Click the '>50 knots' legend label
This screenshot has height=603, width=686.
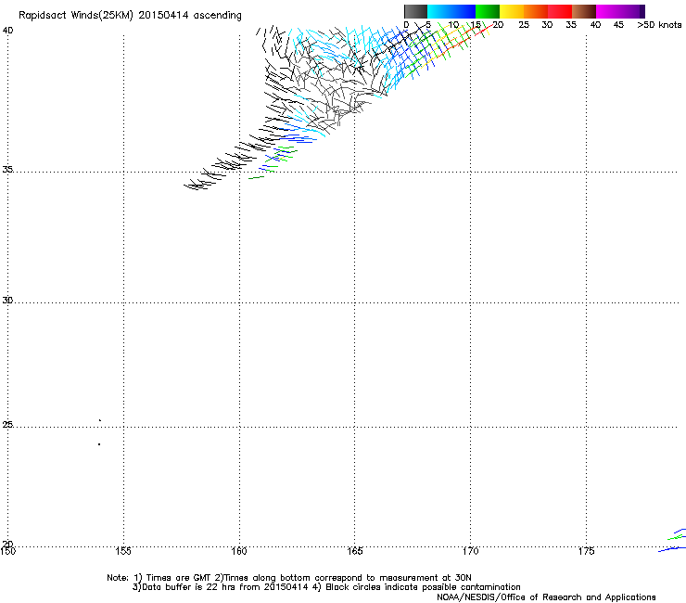point(659,25)
